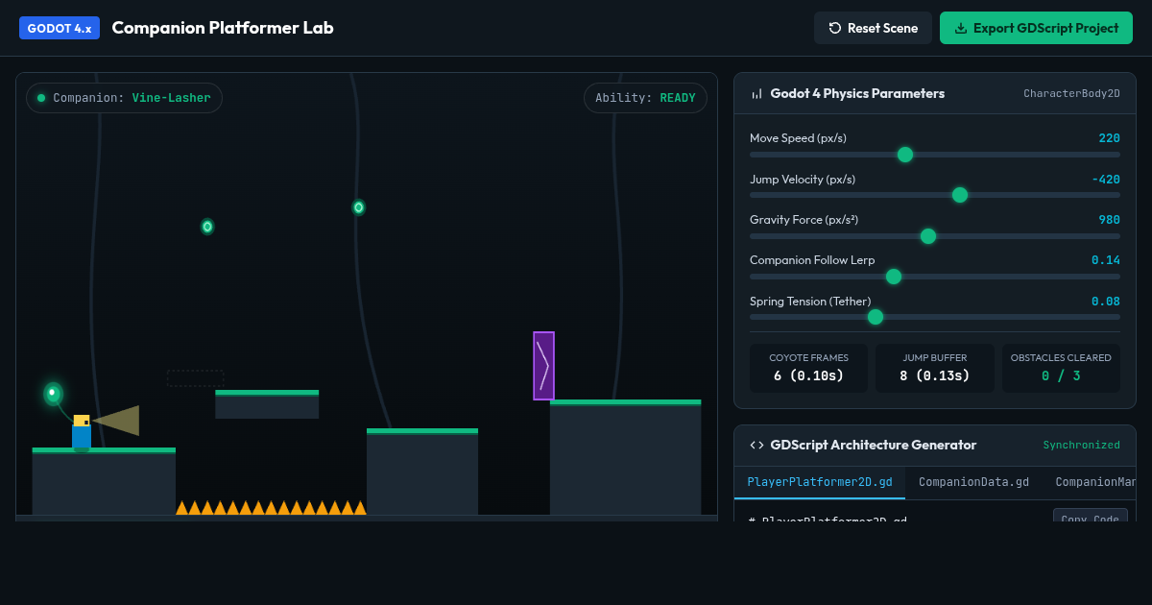Click the Synchronized status text

(1082, 446)
